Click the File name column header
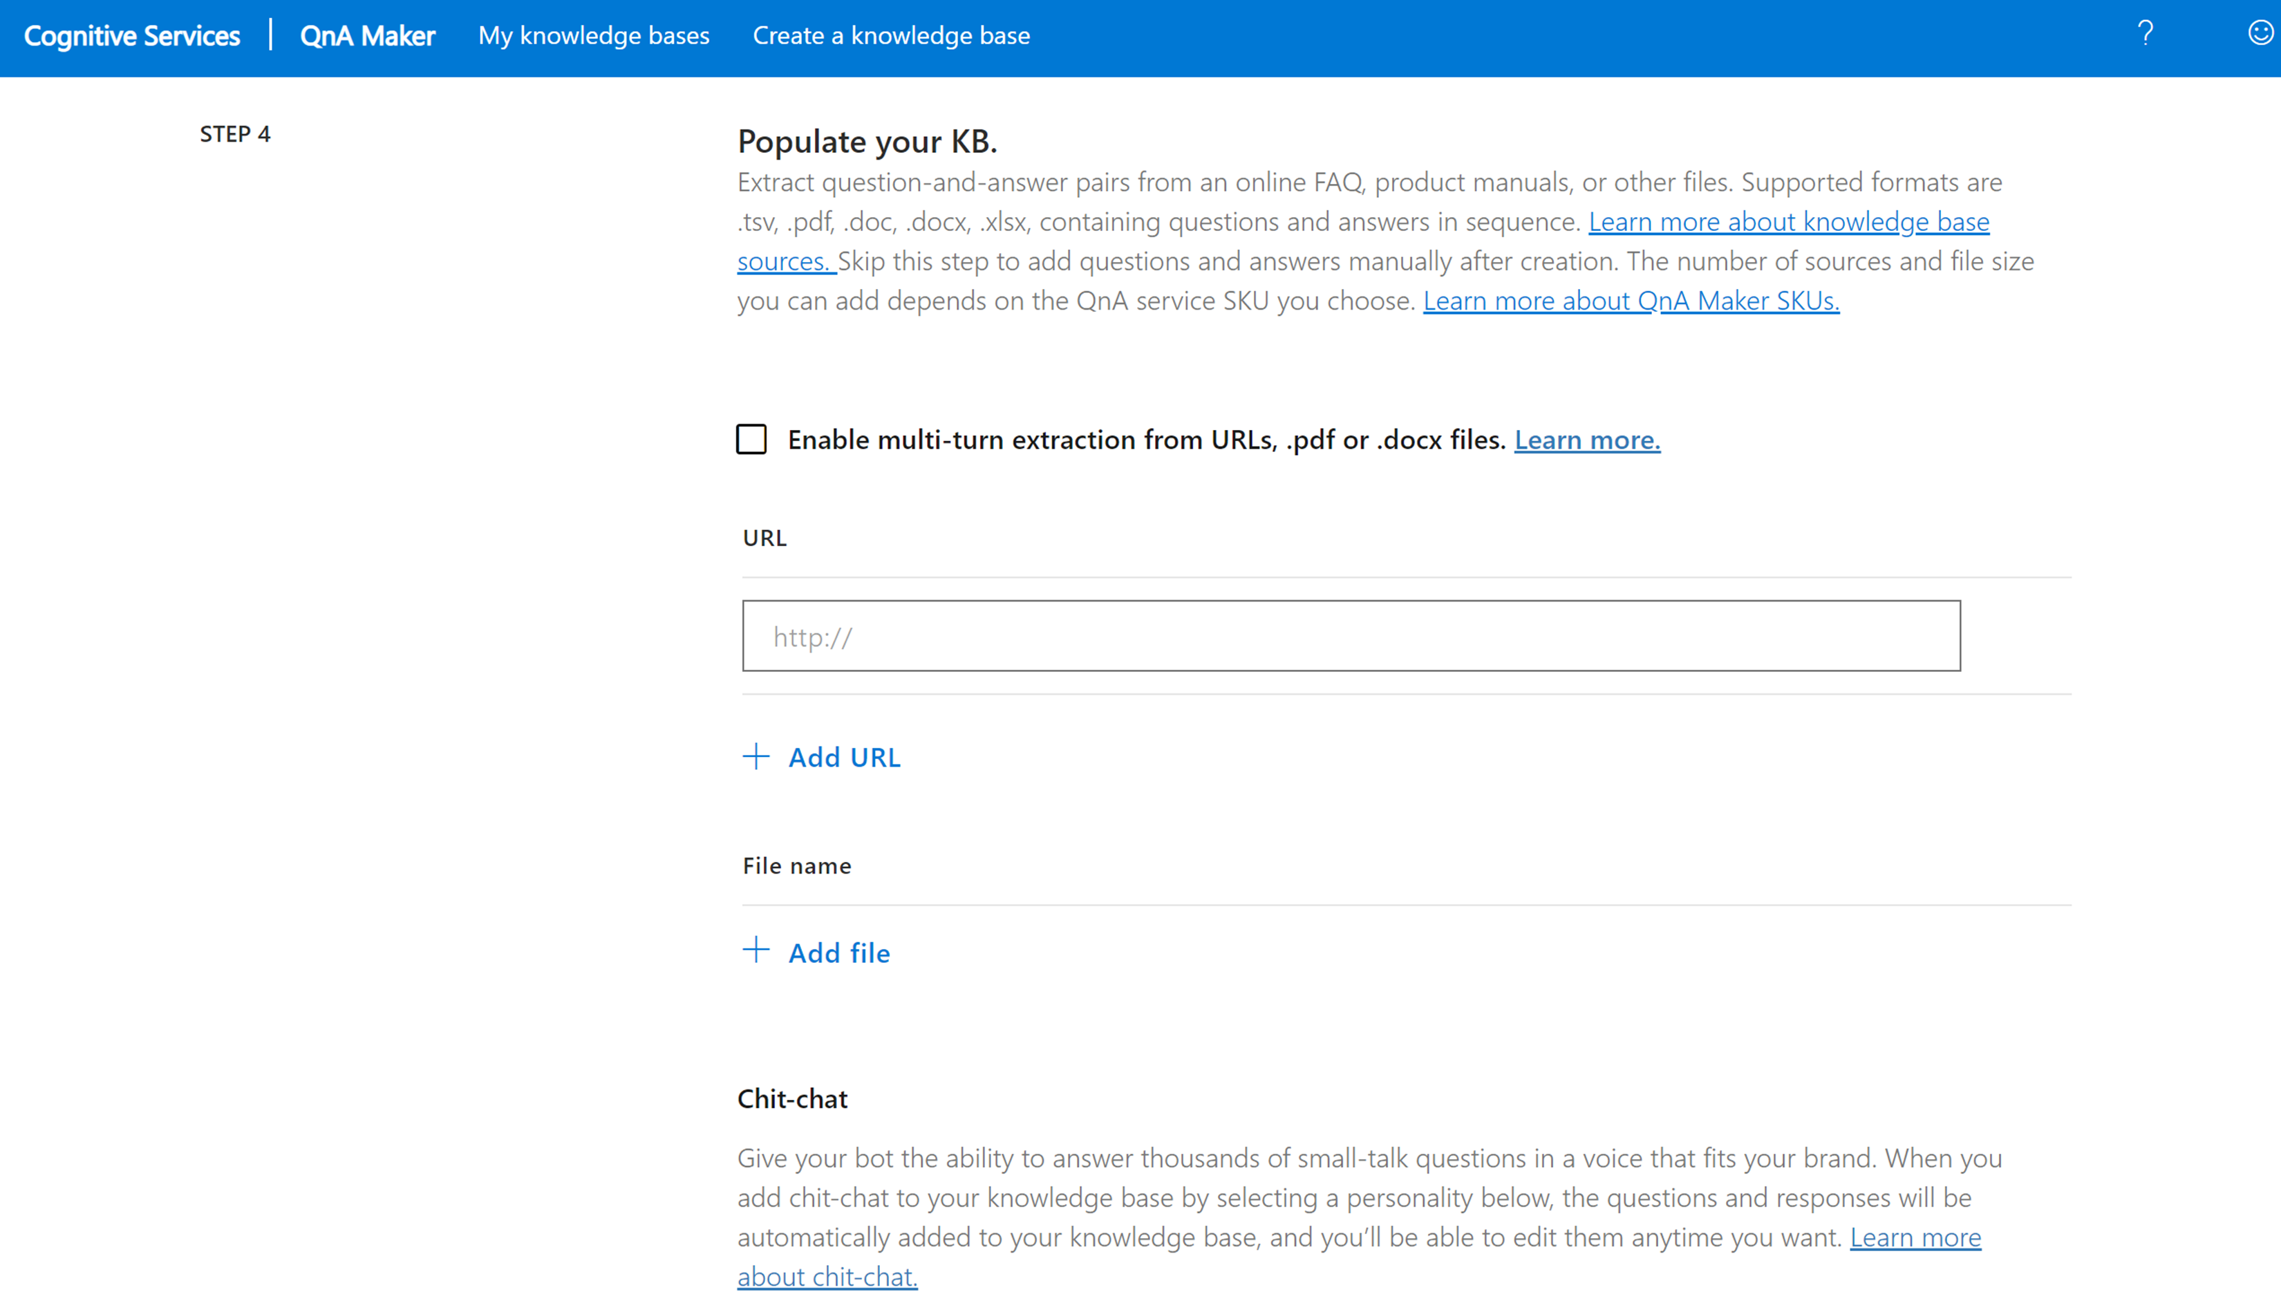The height and width of the screenshot is (1312, 2281). (x=796, y=866)
